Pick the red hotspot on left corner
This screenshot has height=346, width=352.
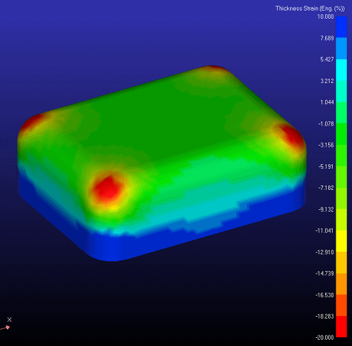pos(31,122)
